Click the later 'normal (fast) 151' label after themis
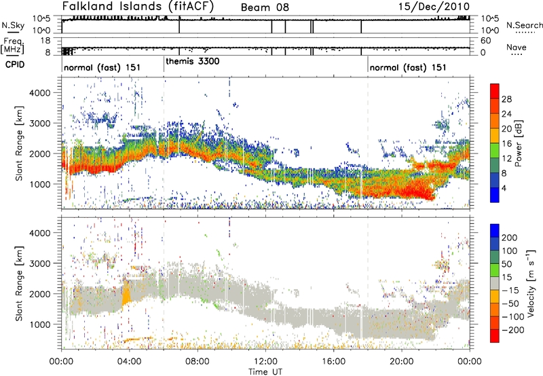This screenshot has width=543, height=376. [408, 67]
